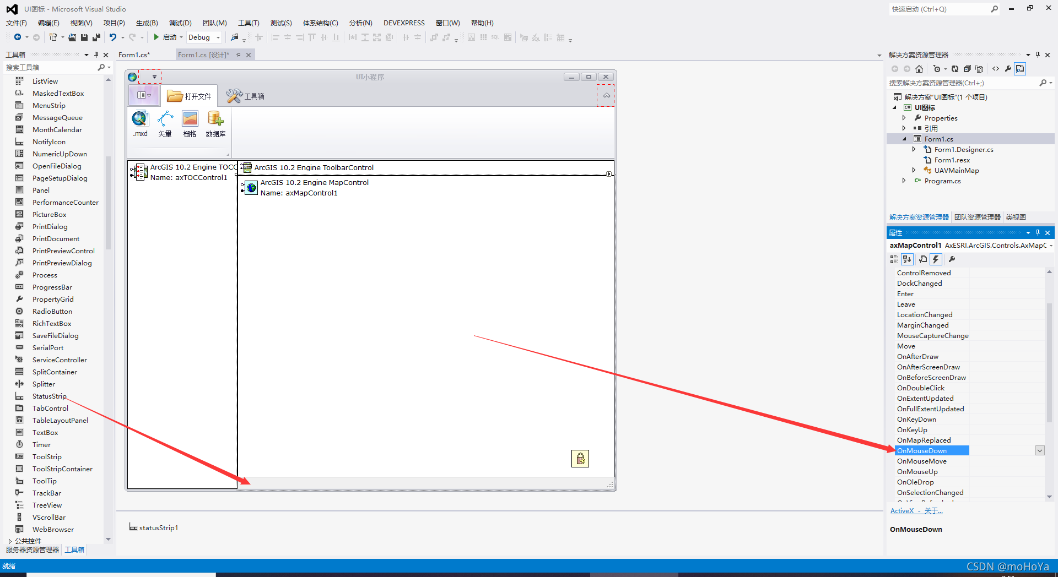Close the Form1.cs [设计] tab
The width and height of the screenshot is (1058, 577).
tap(249, 55)
